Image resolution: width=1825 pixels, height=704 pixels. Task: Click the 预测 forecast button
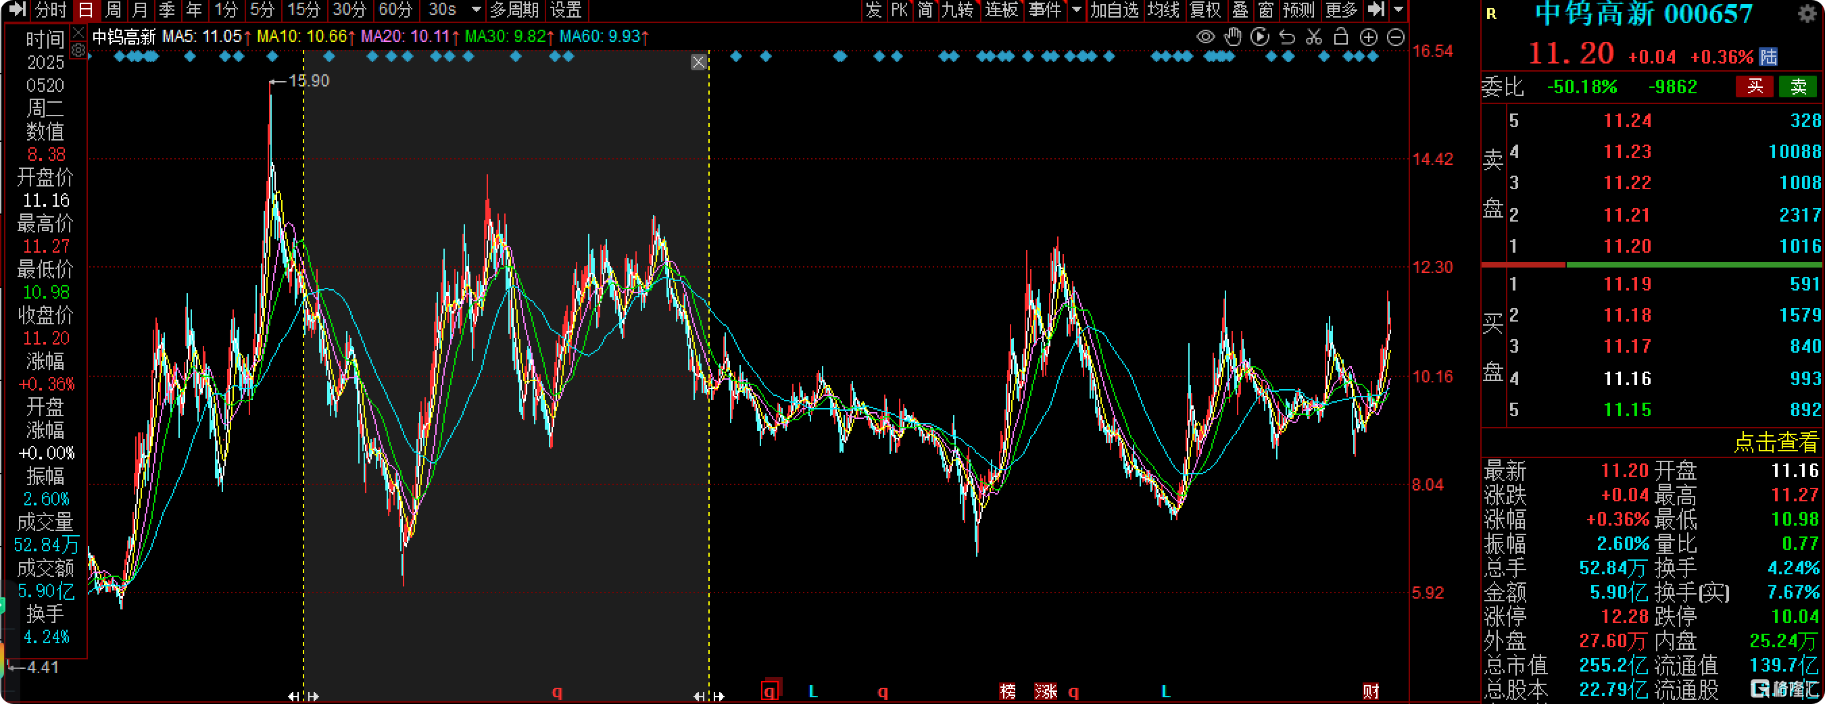point(1298,10)
